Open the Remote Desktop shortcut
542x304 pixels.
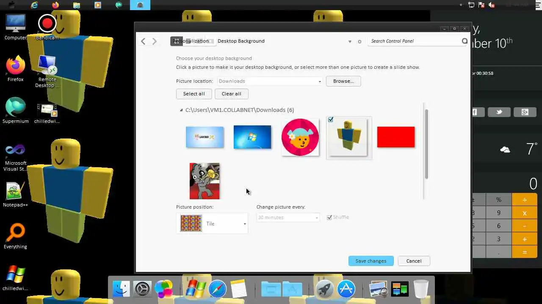click(47, 72)
